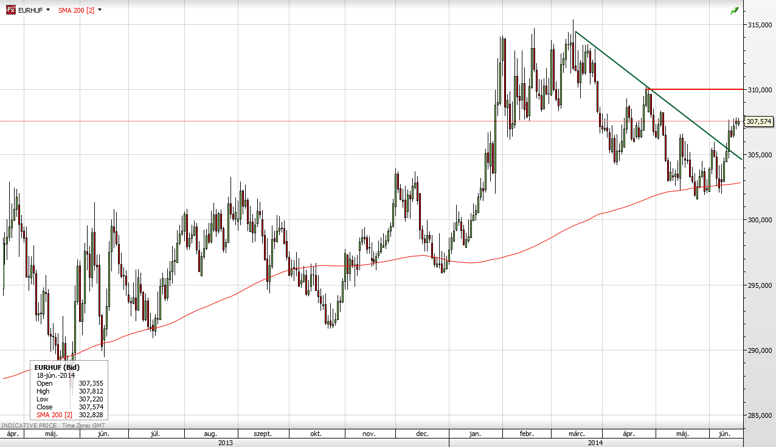Image resolution: width=776 pixels, height=447 pixels.
Task: Click the 285,000 price axis label
Action: click(x=760, y=415)
